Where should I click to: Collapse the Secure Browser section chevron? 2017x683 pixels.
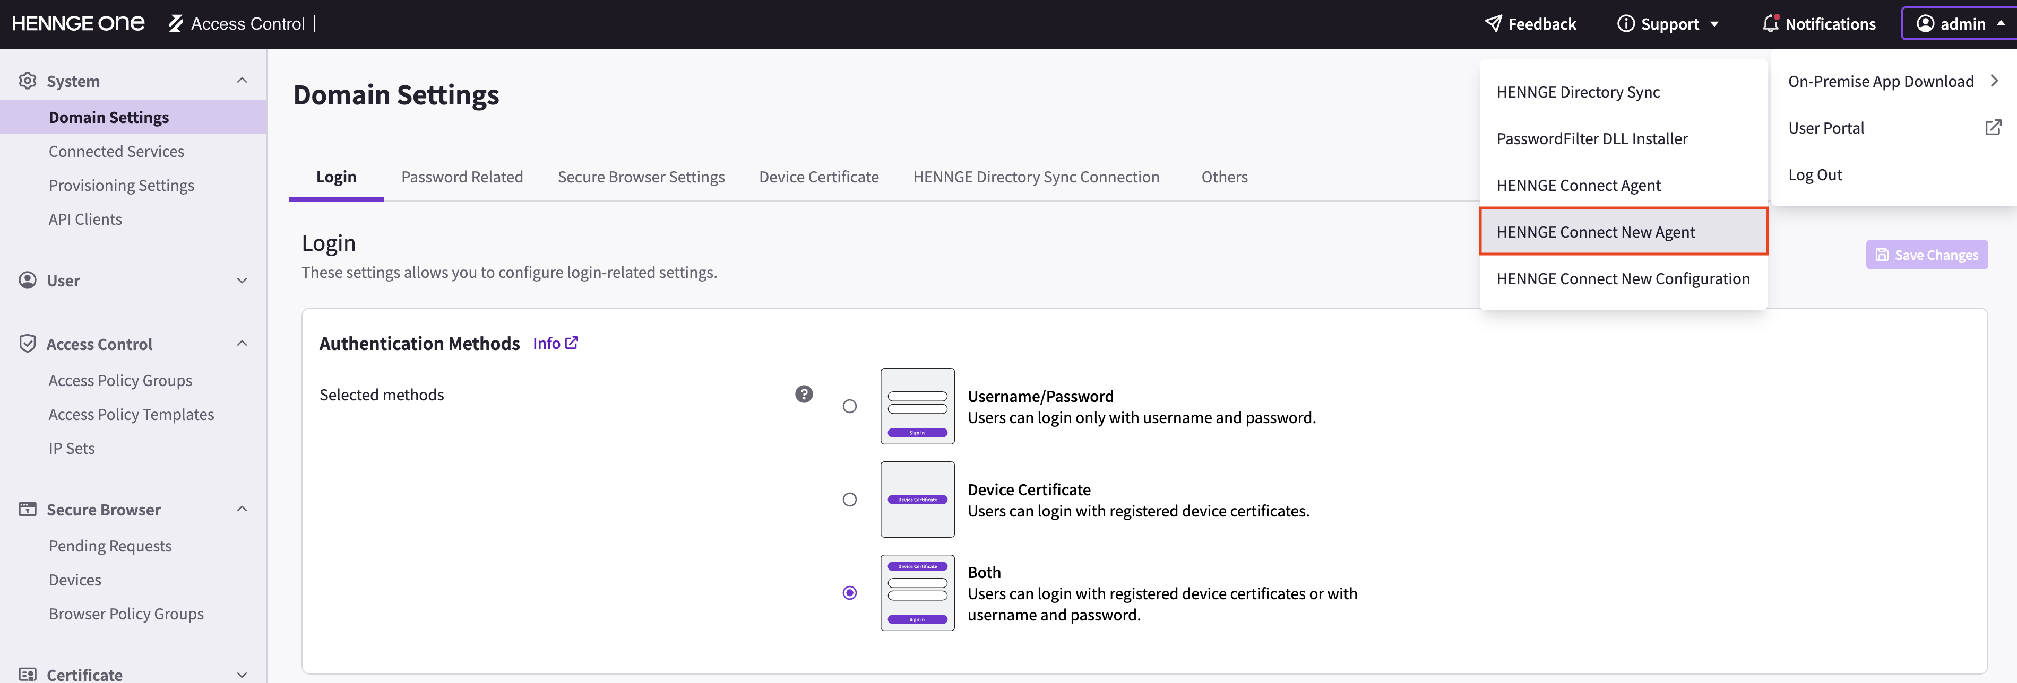pyautogui.click(x=242, y=509)
